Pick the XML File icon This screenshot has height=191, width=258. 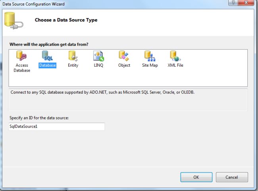coord(175,56)
